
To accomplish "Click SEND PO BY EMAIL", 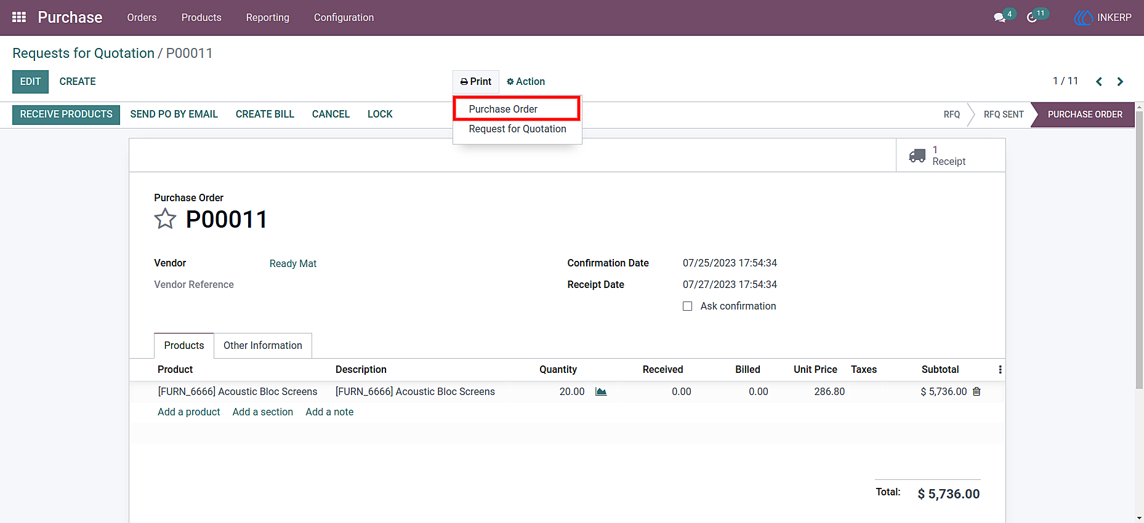I will 174,114.
